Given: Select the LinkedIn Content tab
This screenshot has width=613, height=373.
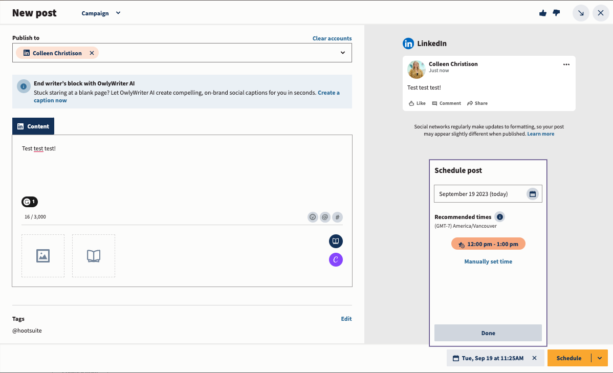Looking at the screenshot, I should pos(33,126).
